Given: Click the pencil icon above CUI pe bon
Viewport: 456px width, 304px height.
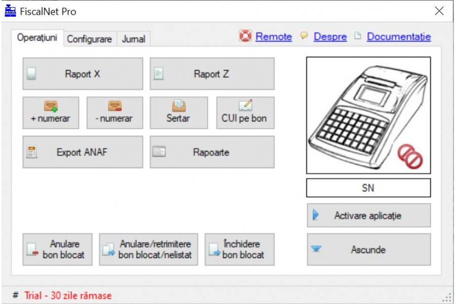Looking at the screenshot, I should (x=245, y=105).
